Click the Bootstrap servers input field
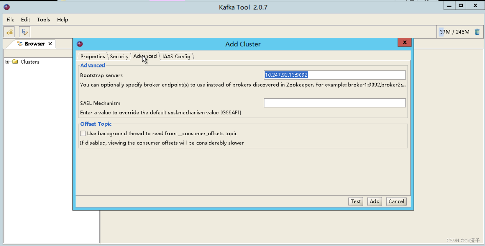 click(x=335, y=75)
